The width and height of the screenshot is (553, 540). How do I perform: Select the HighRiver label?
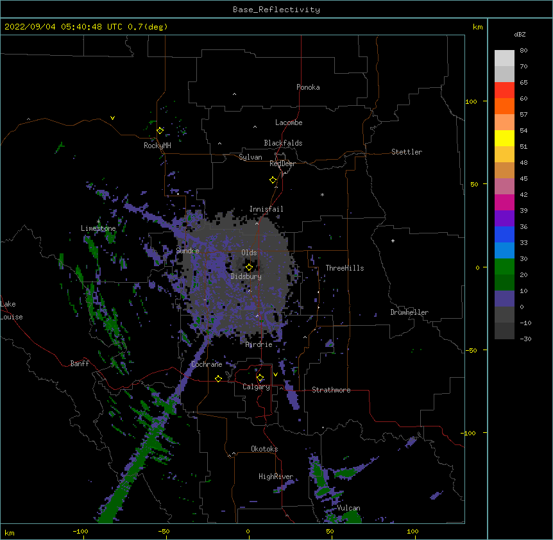coord(276,477)
